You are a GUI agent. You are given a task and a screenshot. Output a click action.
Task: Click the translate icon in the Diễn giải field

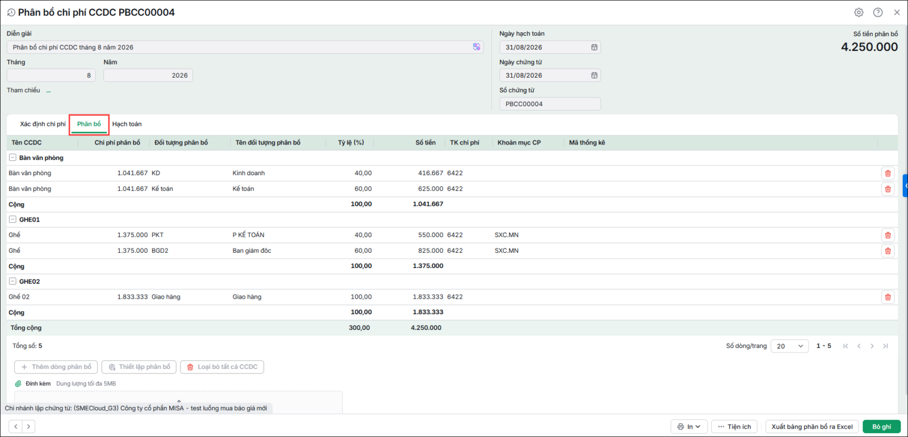pyautogui.click(x=477, y=47)
